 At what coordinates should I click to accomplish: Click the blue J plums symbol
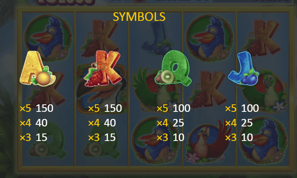point(244,68)
